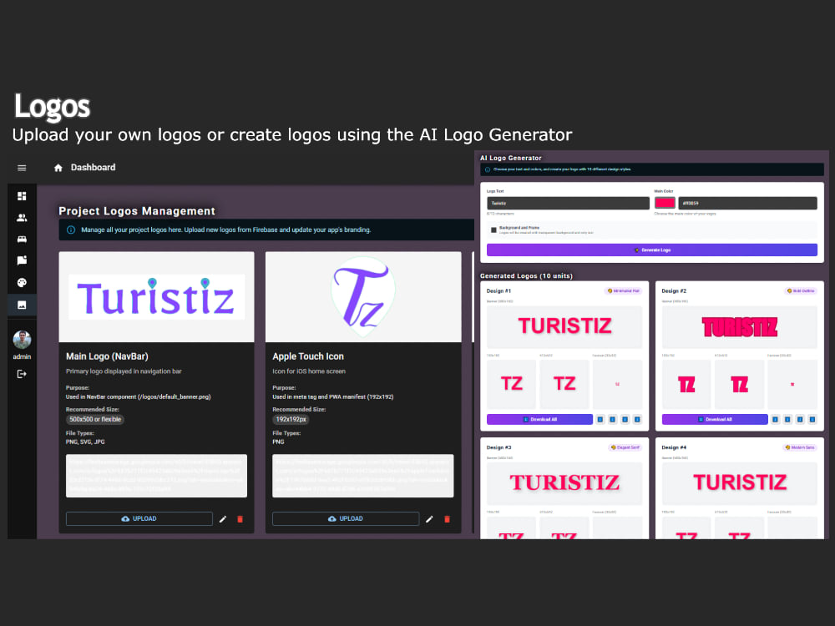Click the Design #1 style tag chip
This screenshot has width=835, height=626.
click(623, 291)
